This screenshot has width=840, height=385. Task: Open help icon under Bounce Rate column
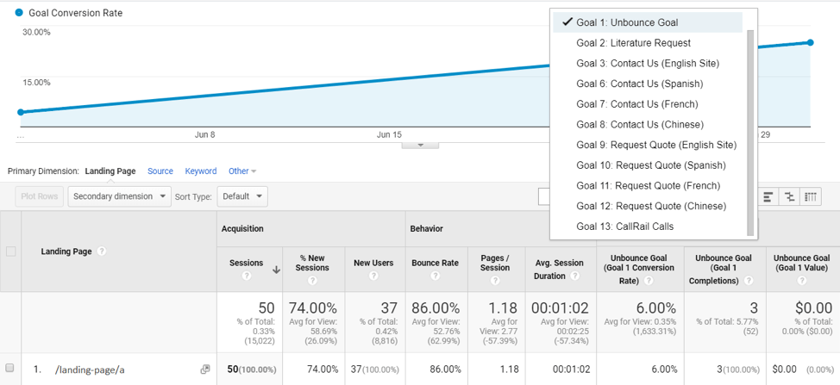(x=435, y=276)
